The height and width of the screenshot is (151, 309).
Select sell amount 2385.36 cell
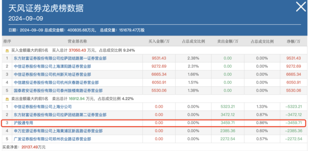[228, 131]
